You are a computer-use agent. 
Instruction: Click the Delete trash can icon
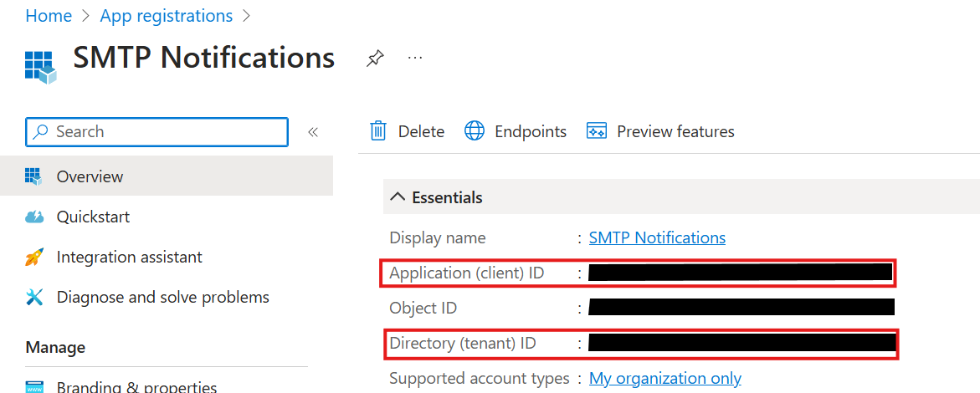378,131
